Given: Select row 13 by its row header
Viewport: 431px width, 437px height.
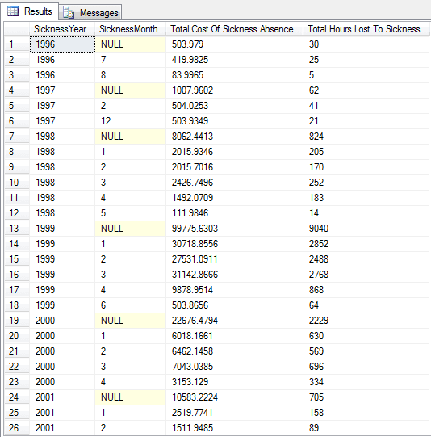Looking at the screenshot, I should pyautogui.click(x=17, y=229).
